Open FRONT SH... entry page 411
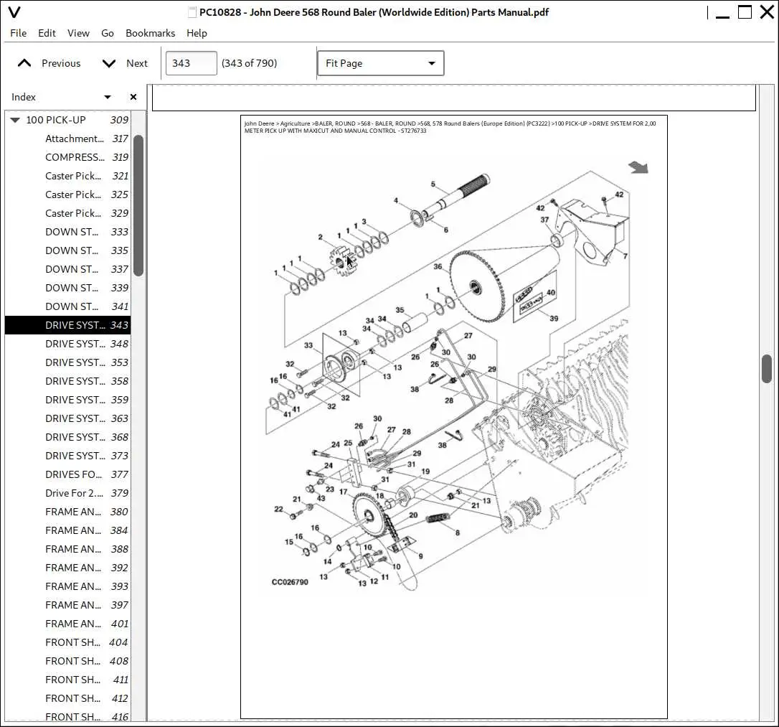The width and height of the screenshot is (779, 727). click(67, 680)
